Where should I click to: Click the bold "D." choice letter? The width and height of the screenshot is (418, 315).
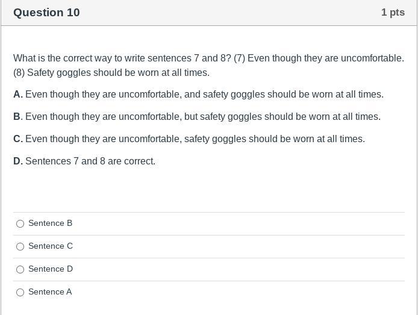point(18,161)
